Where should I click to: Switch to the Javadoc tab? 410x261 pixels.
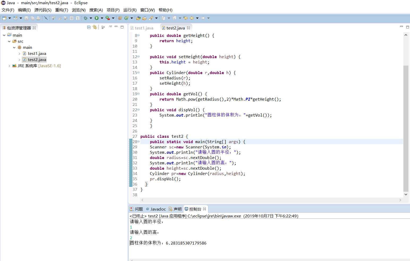(x=156, y=209)
